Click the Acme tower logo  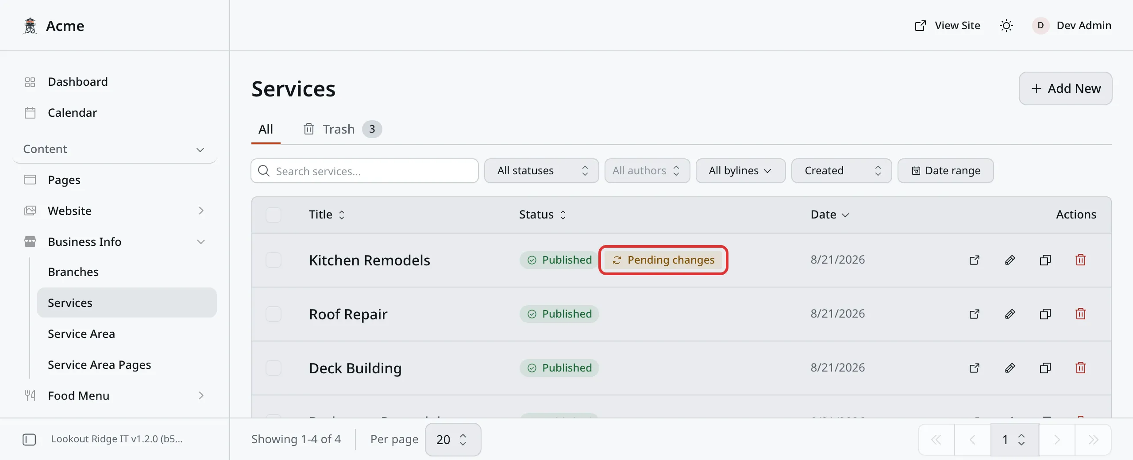tap(30, 26)
